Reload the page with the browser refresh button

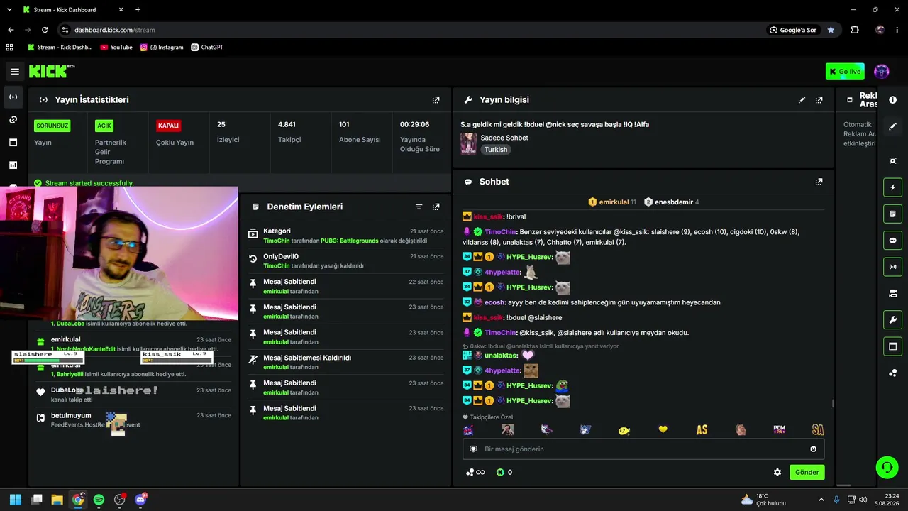[x=45, y=30]
